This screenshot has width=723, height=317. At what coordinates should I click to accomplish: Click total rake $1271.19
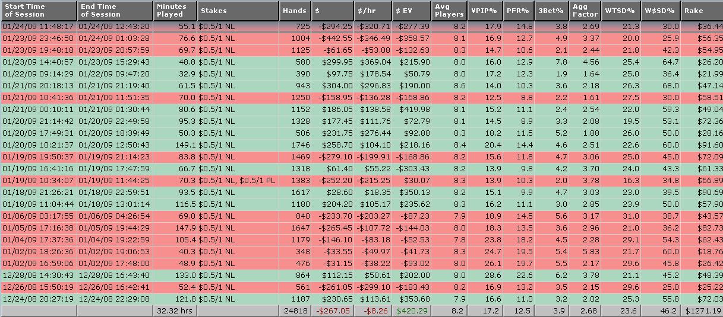click(x=702, y=311)
